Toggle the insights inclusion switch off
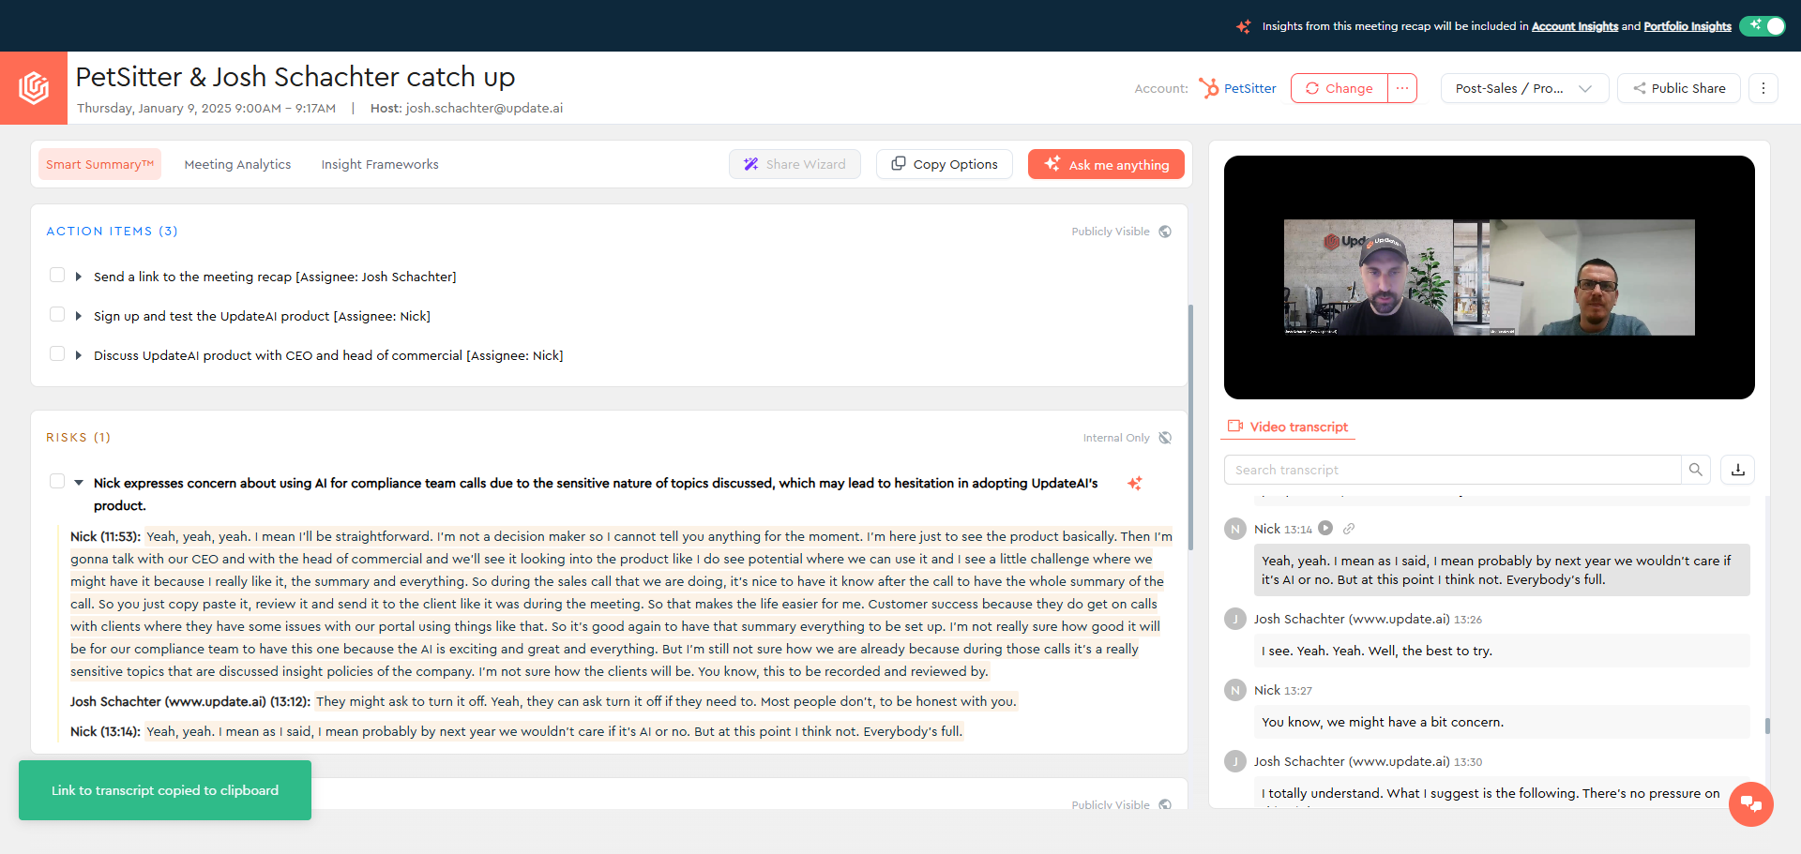 (x=1763, y=26)
